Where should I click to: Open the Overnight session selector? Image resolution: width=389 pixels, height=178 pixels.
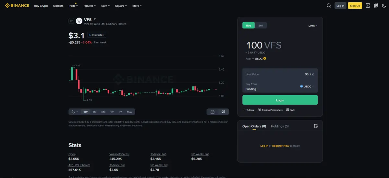point(96,35)
